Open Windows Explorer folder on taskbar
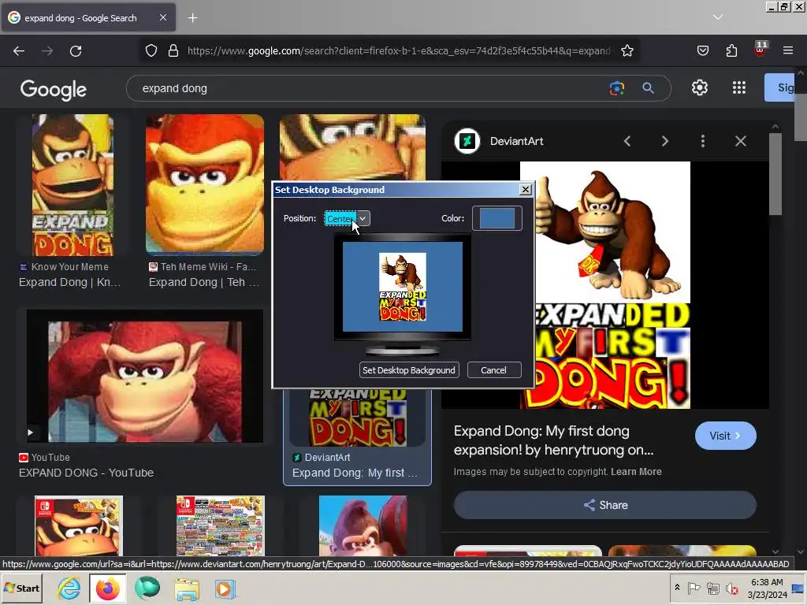807x605 pixels. point(186,589)
